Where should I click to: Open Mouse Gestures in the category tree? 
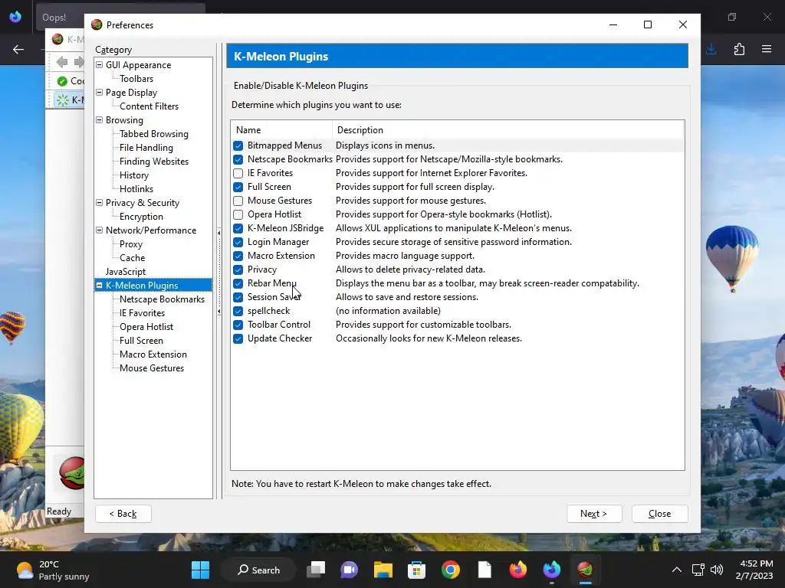pos(151,368)
